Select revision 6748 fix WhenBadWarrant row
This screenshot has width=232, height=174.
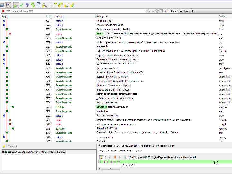[x=116, y=129]
